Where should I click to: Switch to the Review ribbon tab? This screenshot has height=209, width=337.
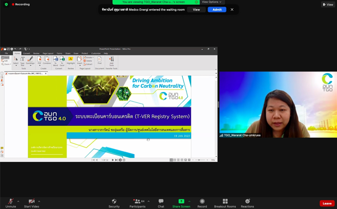point(36,53)
